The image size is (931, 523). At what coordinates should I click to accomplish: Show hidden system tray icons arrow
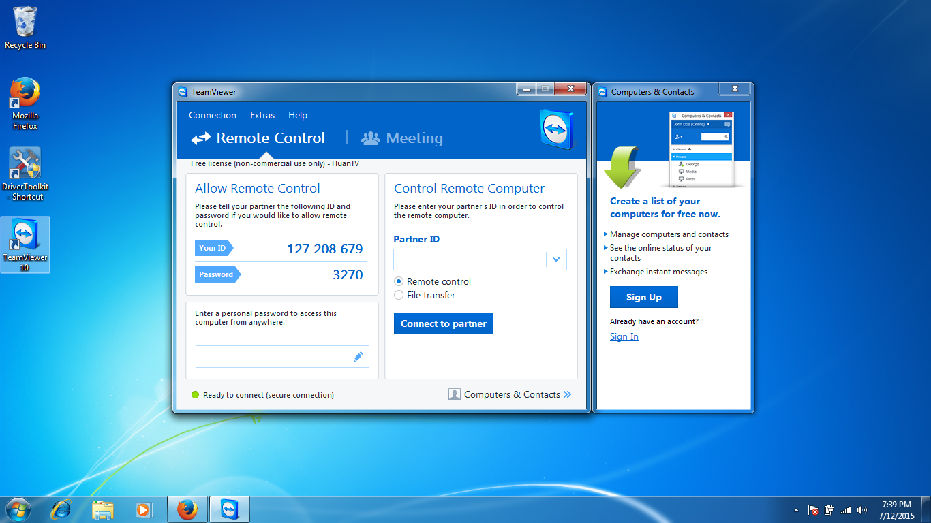[x=796, y=510]
